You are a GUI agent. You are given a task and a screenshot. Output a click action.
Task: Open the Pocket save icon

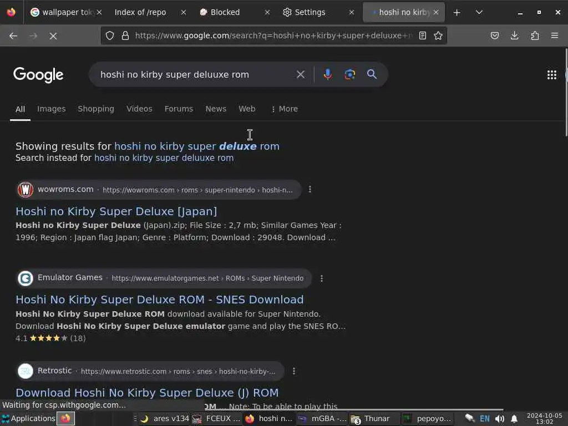(494, 35)
